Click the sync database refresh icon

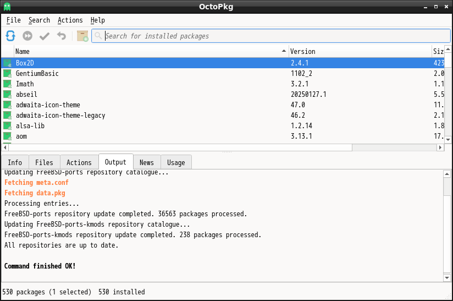[10, 36]
